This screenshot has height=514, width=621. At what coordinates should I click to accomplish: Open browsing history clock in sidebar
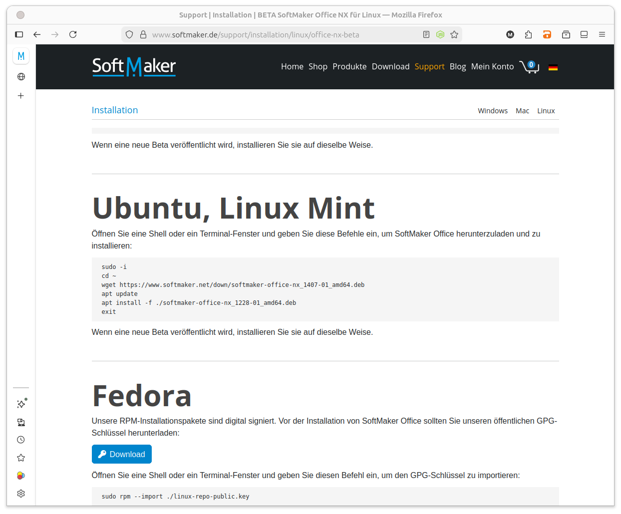[x=21, y=440]
